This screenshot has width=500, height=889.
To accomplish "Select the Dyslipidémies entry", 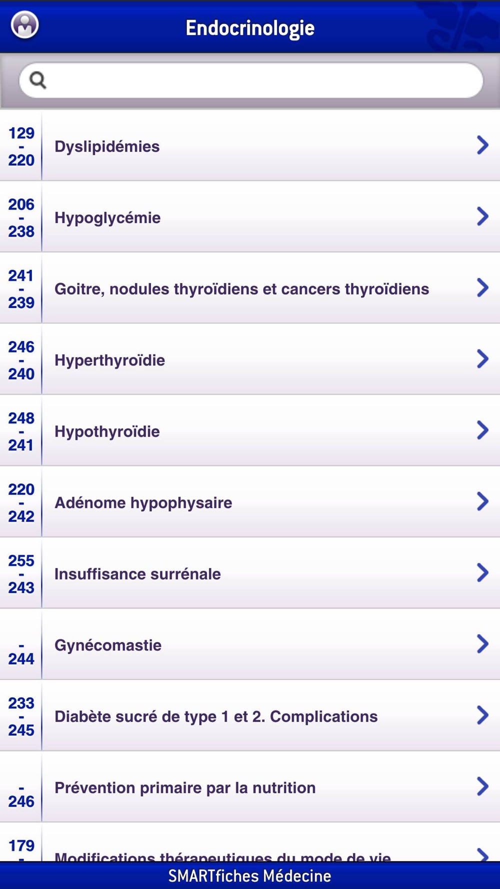I will point(250,145).
